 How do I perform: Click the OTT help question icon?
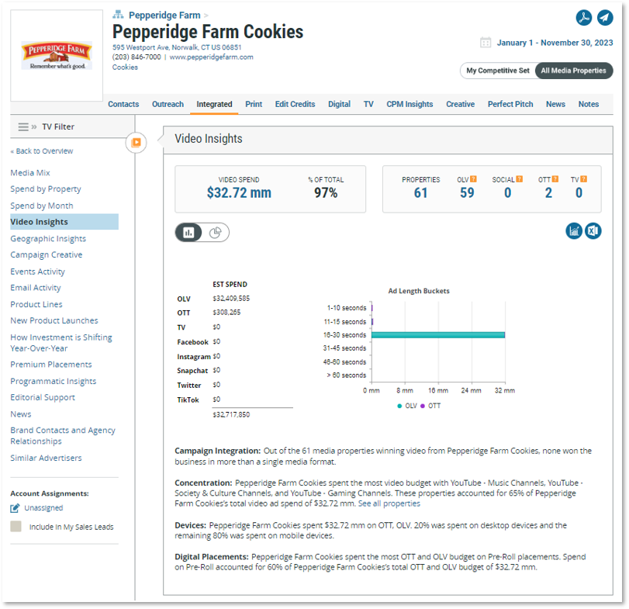555,179
